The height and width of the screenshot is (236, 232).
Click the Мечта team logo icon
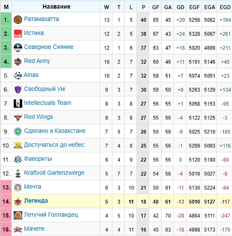17,188
